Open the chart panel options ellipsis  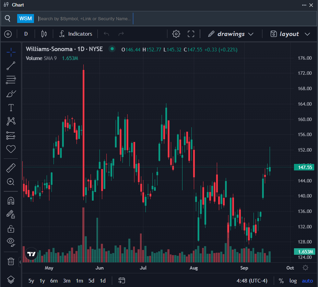304,5
